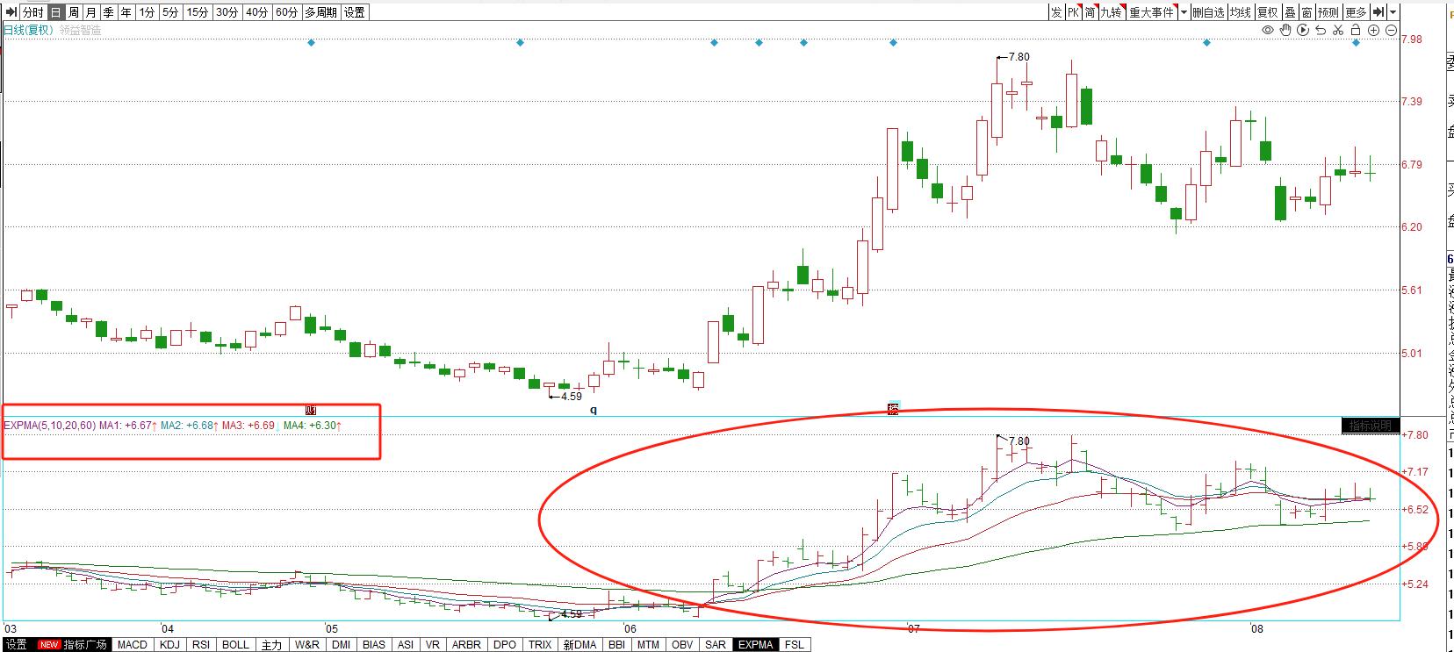
Task: Expand the 更多 options menu
Action: tap(1357, 12)
